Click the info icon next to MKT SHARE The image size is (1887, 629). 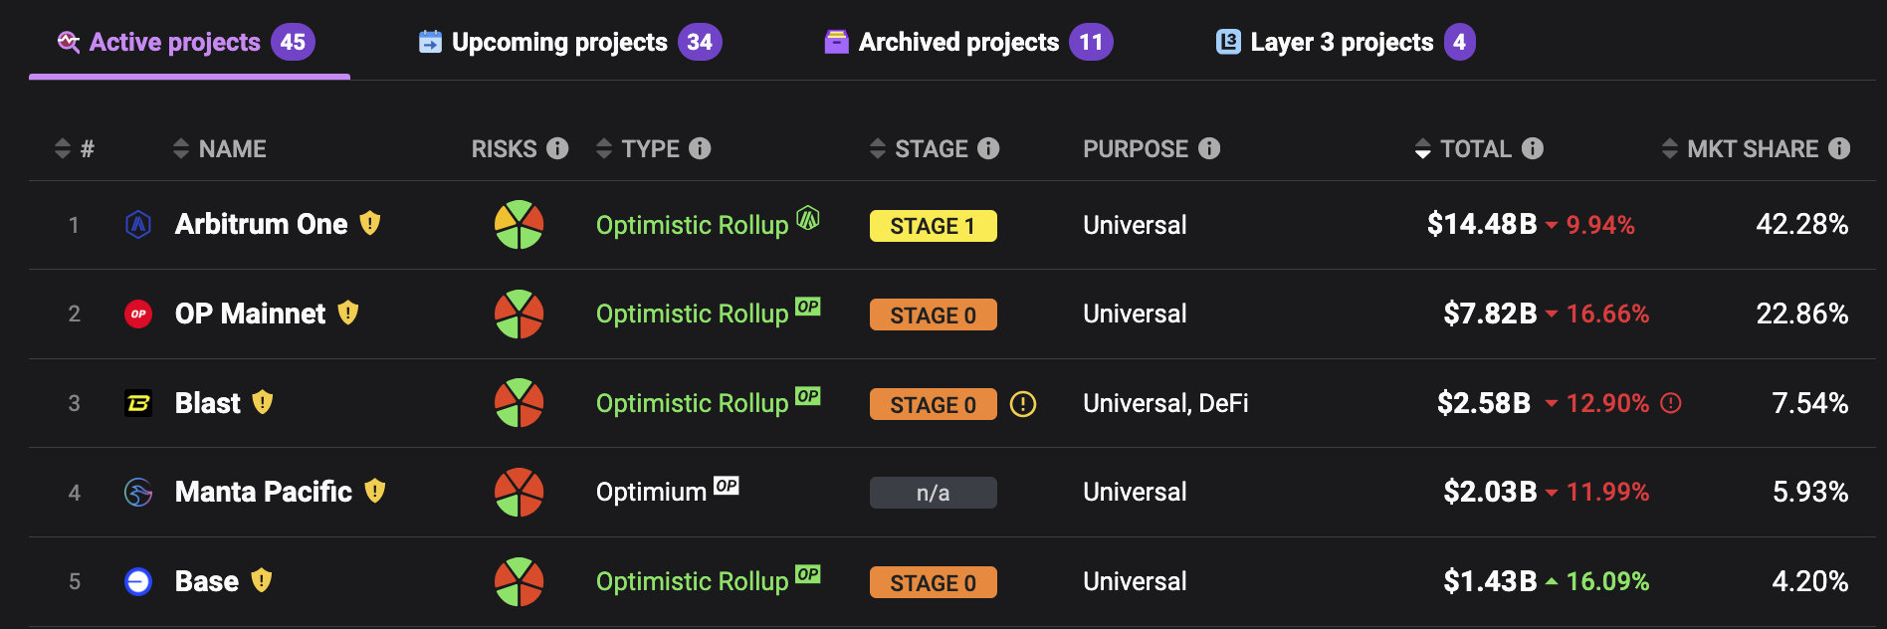1839,148
